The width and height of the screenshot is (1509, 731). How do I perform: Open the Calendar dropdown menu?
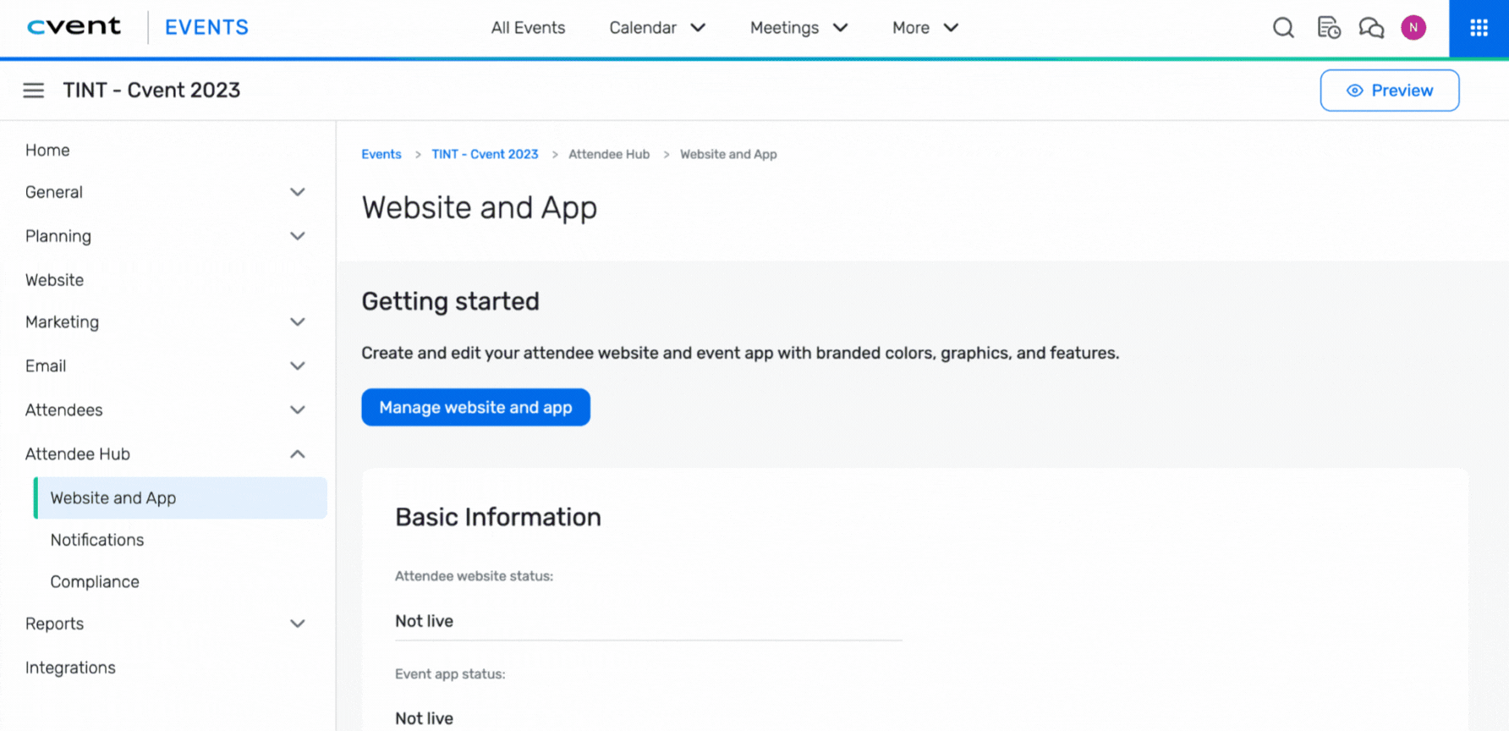(657, 28)
